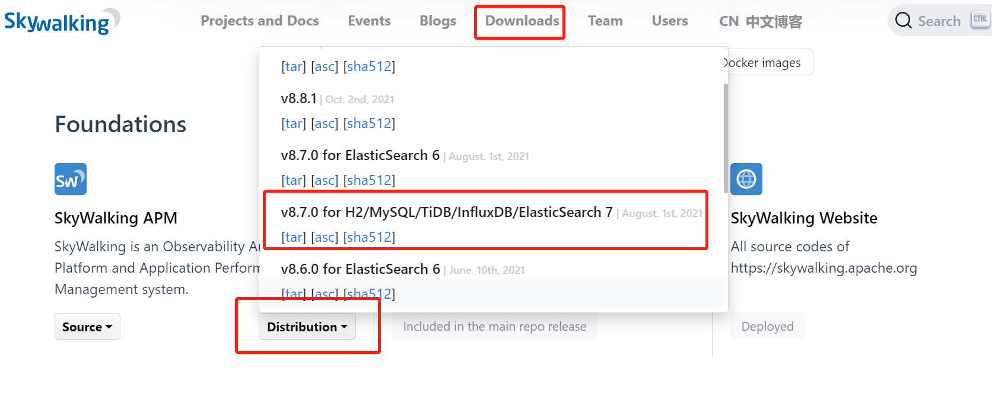Click the CN language badge
The width and height of the screenshot is (992, 393).
click(729, 21)
